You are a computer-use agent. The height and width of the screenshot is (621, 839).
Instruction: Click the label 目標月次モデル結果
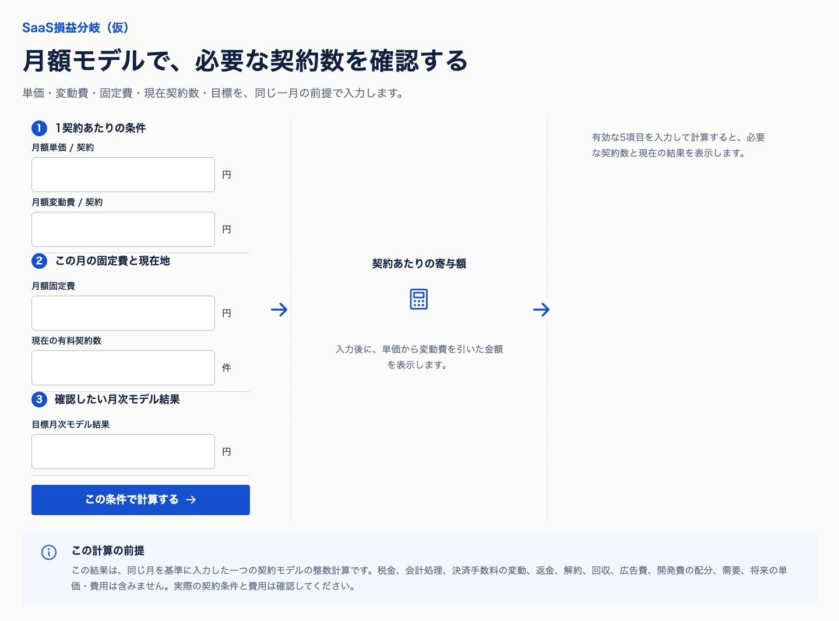(70, 425)
